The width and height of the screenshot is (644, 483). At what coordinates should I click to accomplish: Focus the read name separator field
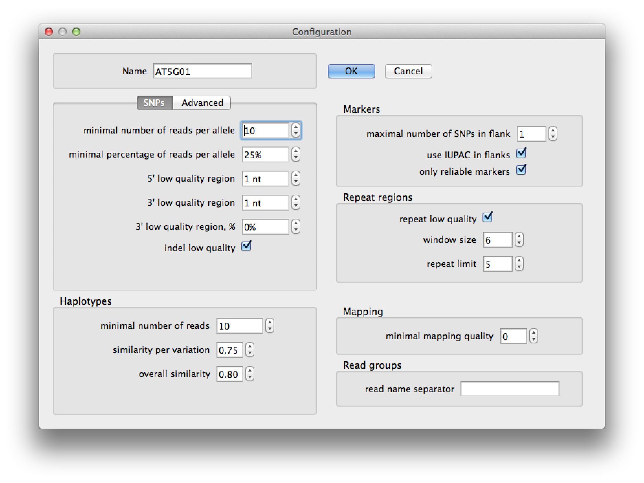click(510, 389)
